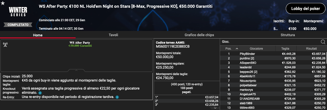Sort by the Risultati column header
The image size is (327, 110).
coord(311,49)
